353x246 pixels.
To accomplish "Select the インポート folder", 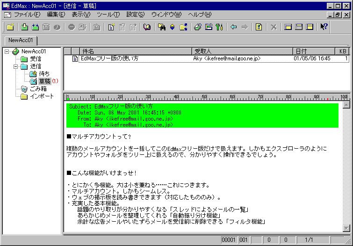I will pyautogui.click(x=42, y=96).
